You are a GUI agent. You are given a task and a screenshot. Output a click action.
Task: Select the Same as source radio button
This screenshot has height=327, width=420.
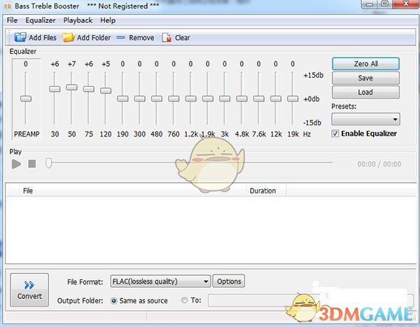click(x=114, y=300)
